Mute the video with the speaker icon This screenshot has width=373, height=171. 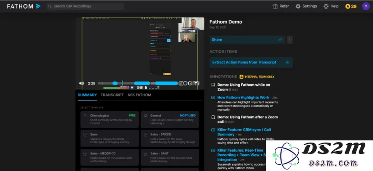pos(82,83)
